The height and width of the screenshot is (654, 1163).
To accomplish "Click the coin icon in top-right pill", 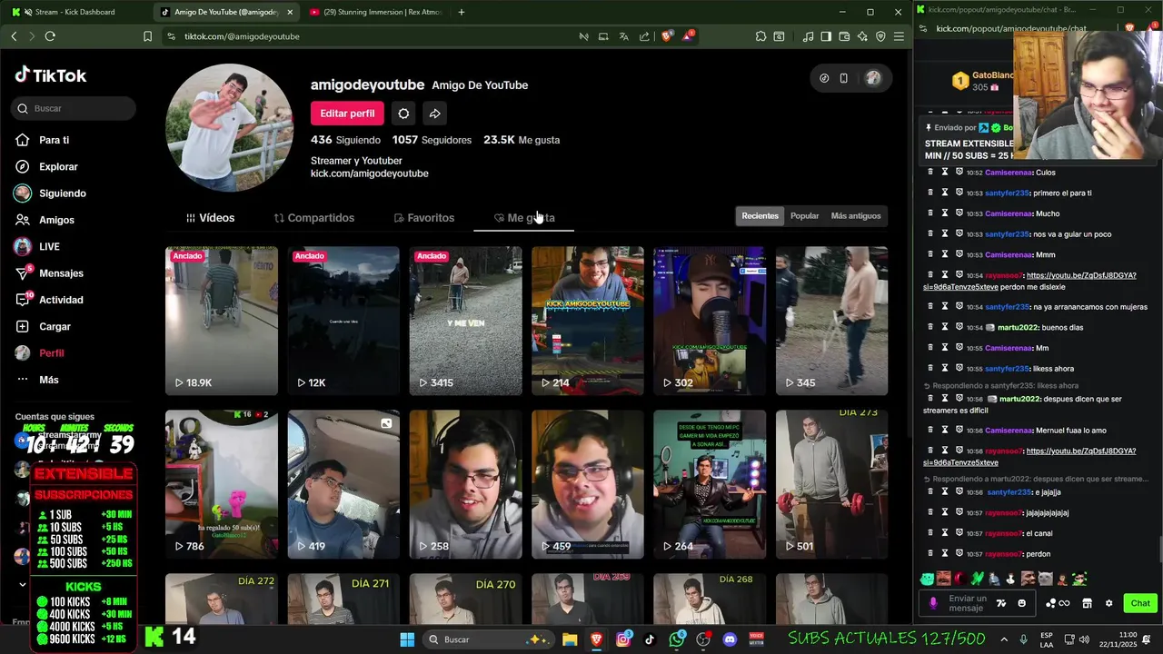I will [824, 78].
